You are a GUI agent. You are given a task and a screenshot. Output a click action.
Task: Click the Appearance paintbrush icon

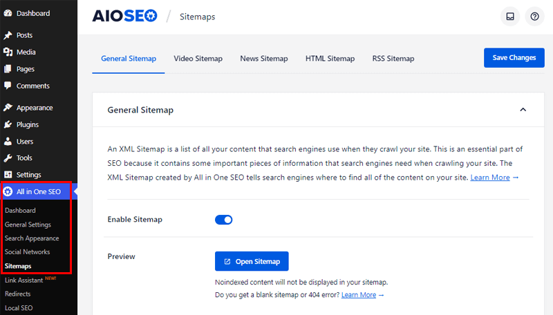(x=8, y=108)
